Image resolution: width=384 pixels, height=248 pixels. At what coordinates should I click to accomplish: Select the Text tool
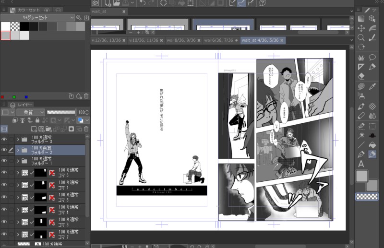click(x=361, y=164)
